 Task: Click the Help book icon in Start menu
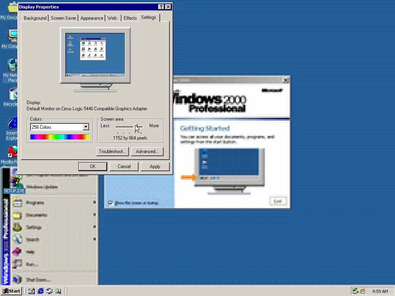pyautogui.click(x=17, y=251)
